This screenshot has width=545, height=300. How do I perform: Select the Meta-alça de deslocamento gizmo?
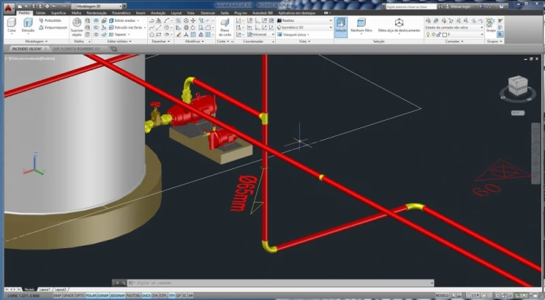[399, 25]
